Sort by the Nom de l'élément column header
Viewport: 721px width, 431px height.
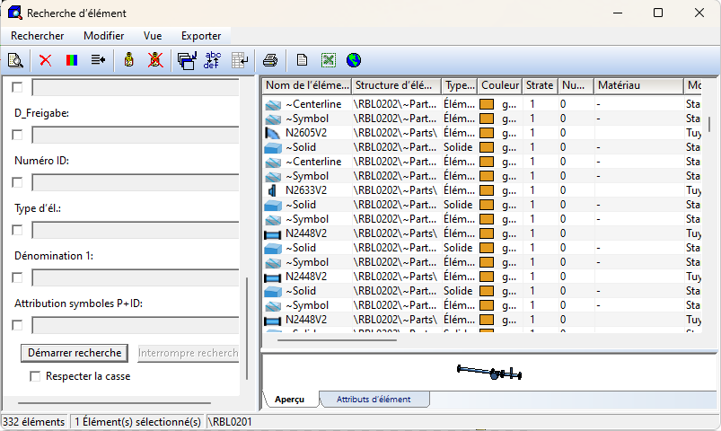307,85
